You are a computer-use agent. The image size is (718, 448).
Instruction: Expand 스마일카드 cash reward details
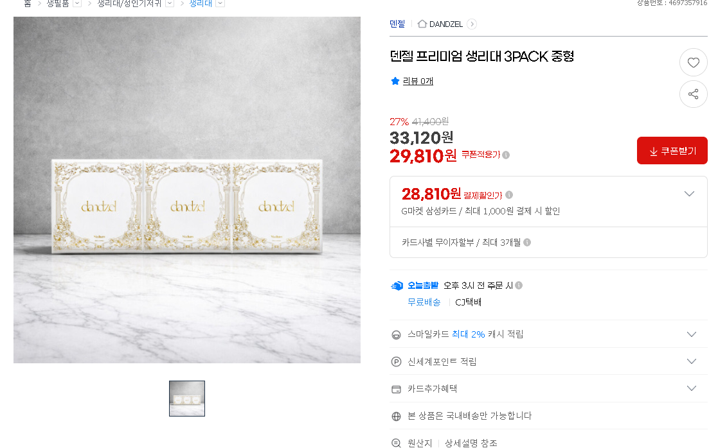coord(692,334)
